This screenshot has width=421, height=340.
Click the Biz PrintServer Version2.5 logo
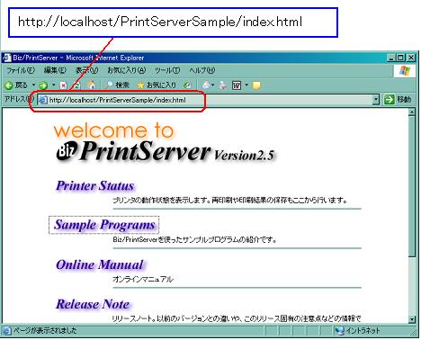[x=166, y=152]
